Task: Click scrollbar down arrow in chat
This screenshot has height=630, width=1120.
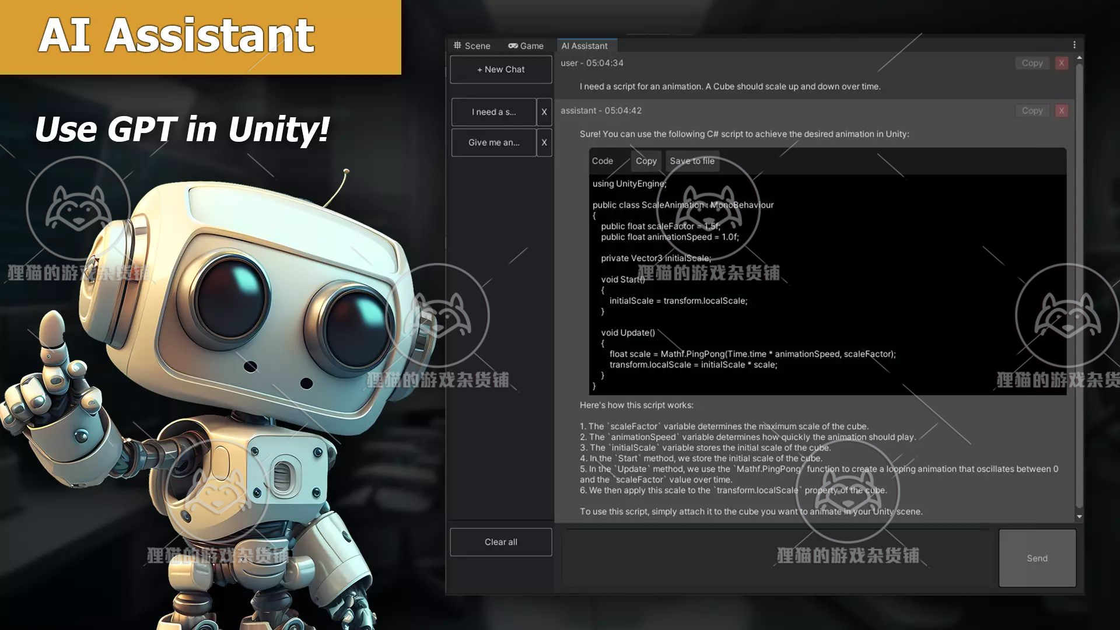Action: (x=1079, y=517)
